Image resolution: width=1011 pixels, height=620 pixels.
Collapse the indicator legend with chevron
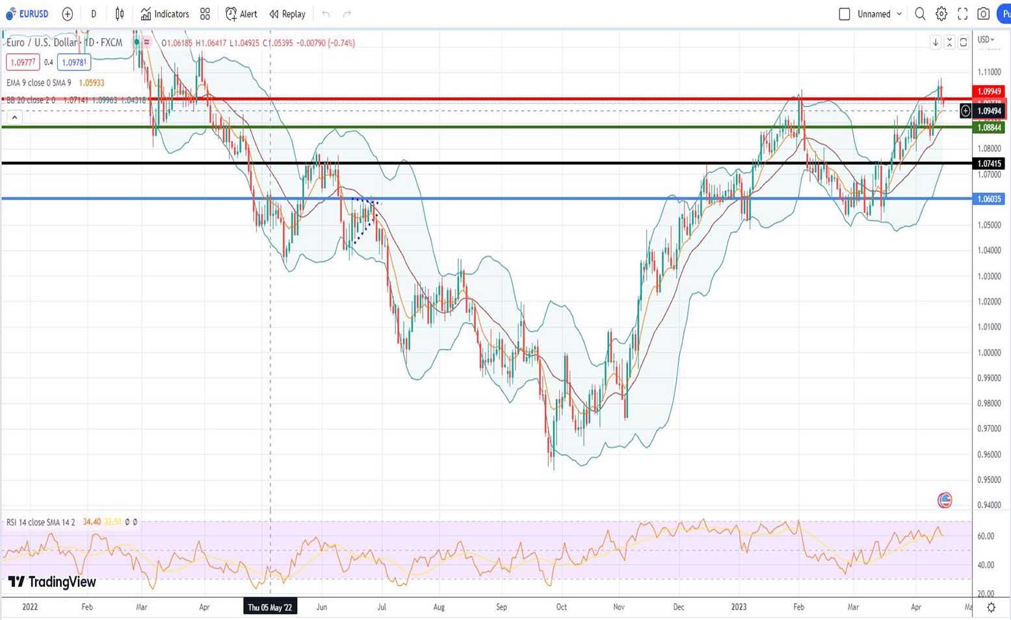[14, 118]
